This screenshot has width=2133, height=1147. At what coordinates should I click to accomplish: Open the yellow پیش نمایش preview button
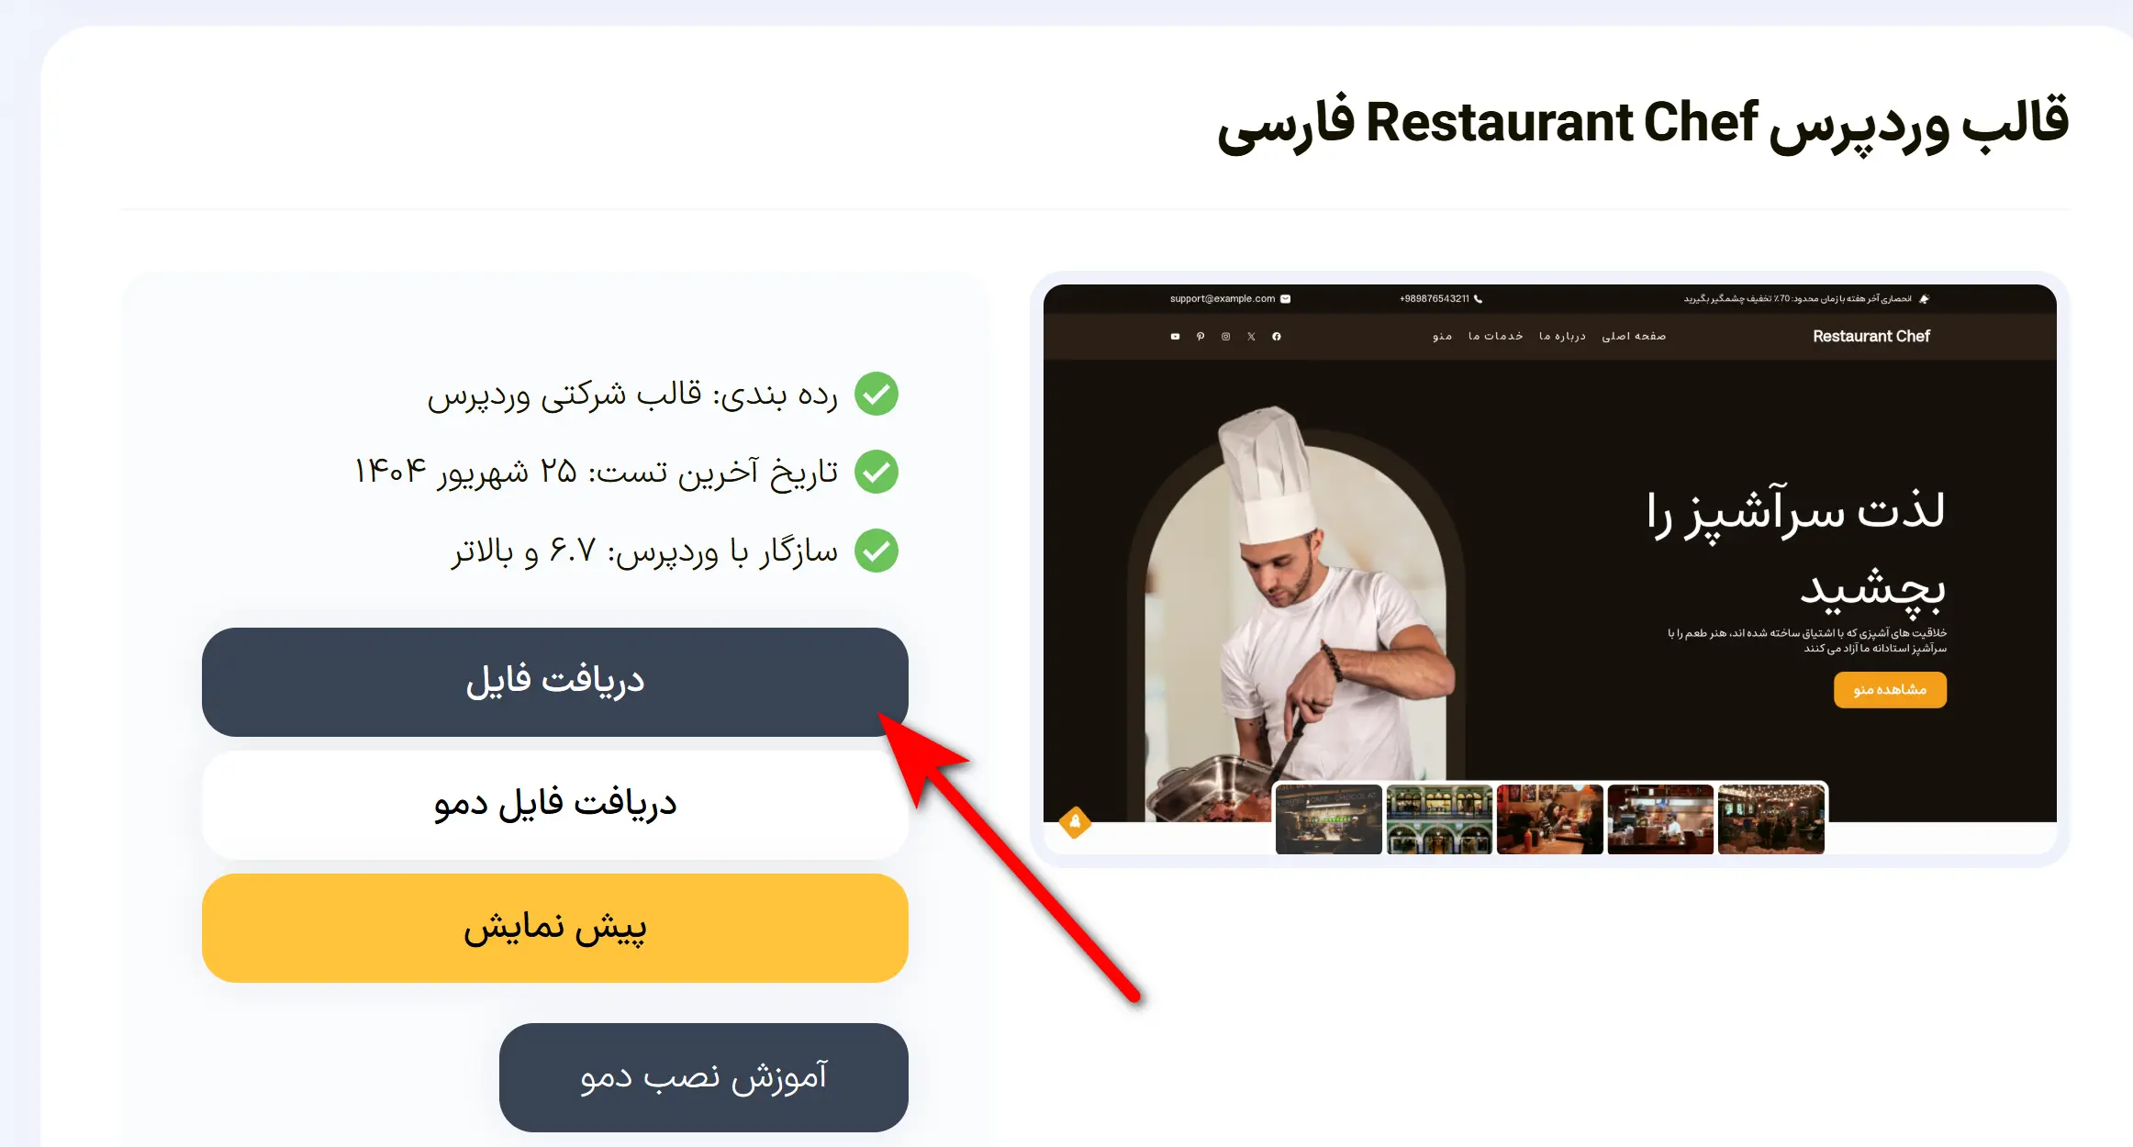tap(555, 928)
